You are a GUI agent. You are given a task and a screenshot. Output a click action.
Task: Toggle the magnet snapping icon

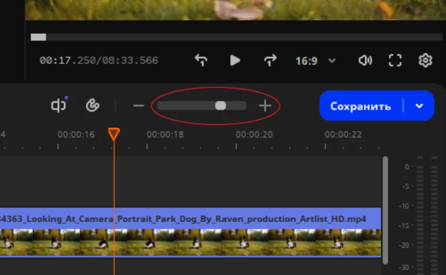tap(93, 105)
